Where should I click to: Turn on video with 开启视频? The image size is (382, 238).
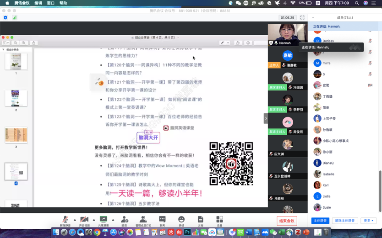(84, 220)
